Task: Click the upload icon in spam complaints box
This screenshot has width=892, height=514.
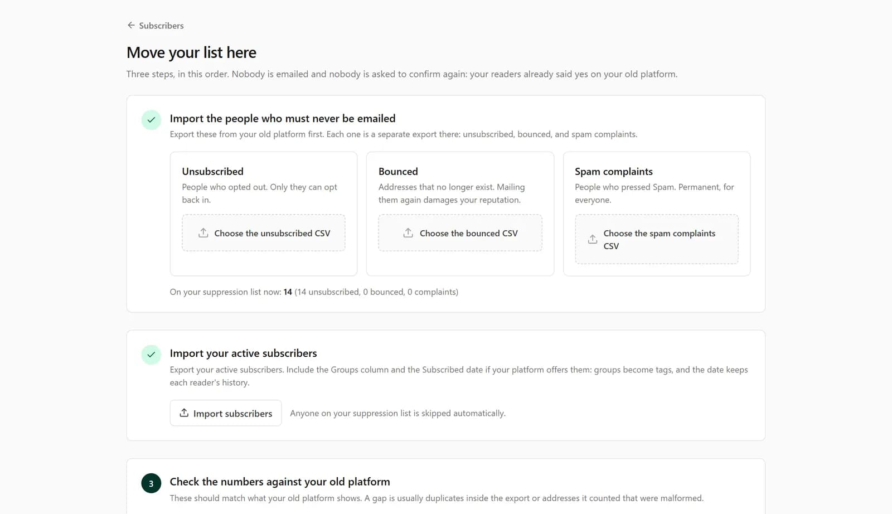Action: click(x=593, y=239)
